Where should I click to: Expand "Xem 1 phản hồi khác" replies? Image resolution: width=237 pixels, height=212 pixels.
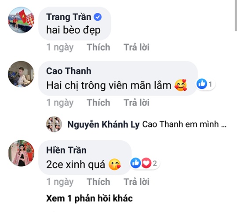(x=89, y=198)
